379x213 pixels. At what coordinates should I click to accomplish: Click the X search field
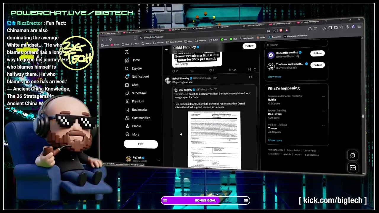296,45
